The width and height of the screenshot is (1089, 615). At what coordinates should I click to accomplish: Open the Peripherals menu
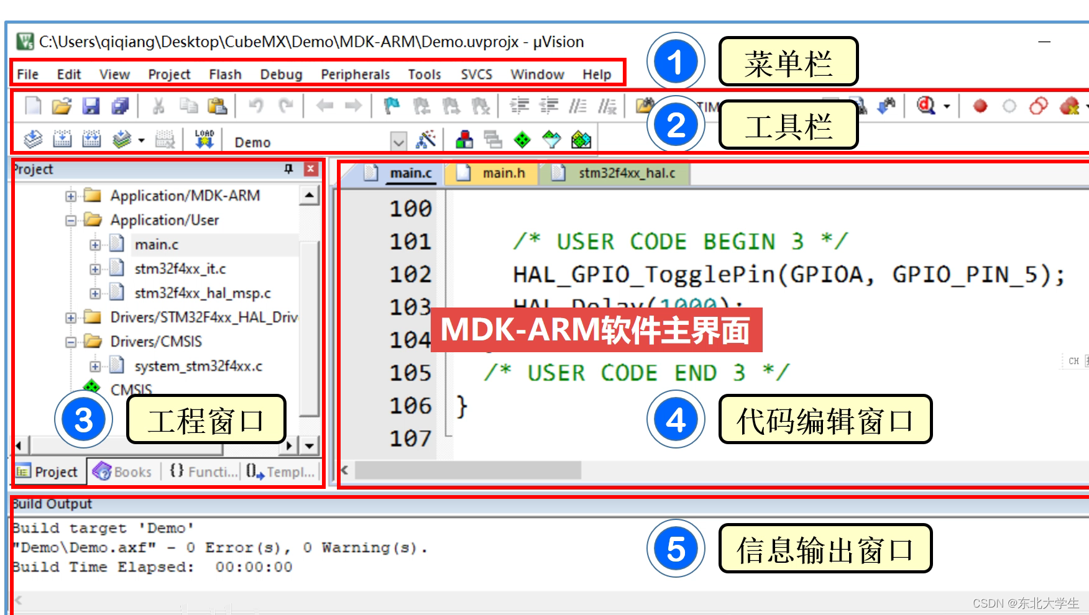click(354, 74)
